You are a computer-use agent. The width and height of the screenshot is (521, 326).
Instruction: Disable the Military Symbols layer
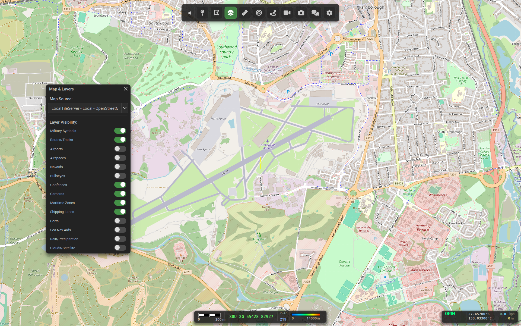point(120,131)
